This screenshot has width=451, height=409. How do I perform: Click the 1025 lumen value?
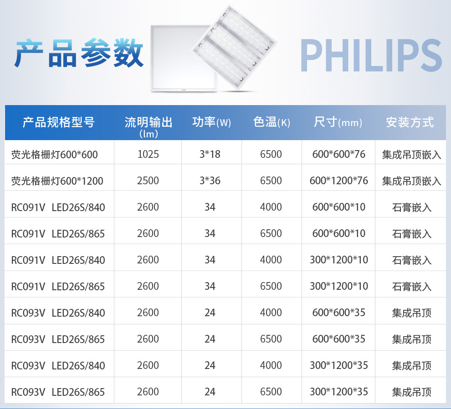(148, 154)
